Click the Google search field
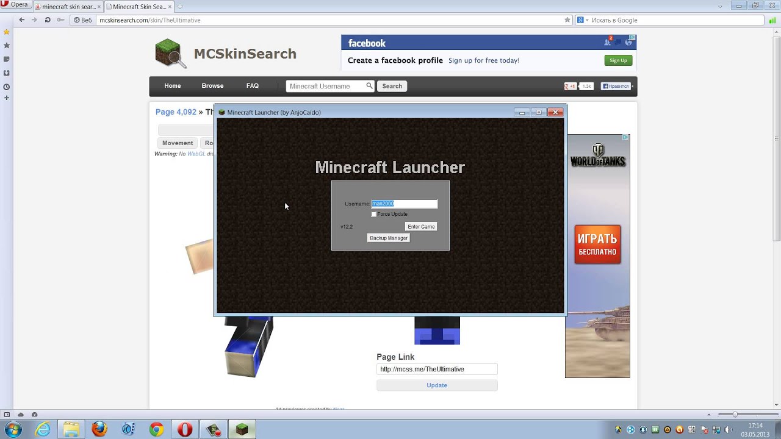 pyautogui.click(x=676, y=20)
